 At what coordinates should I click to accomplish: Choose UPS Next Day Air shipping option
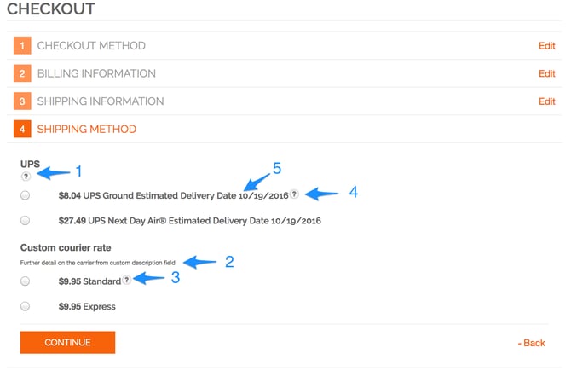pyautogui.click(x=26, y=221)
